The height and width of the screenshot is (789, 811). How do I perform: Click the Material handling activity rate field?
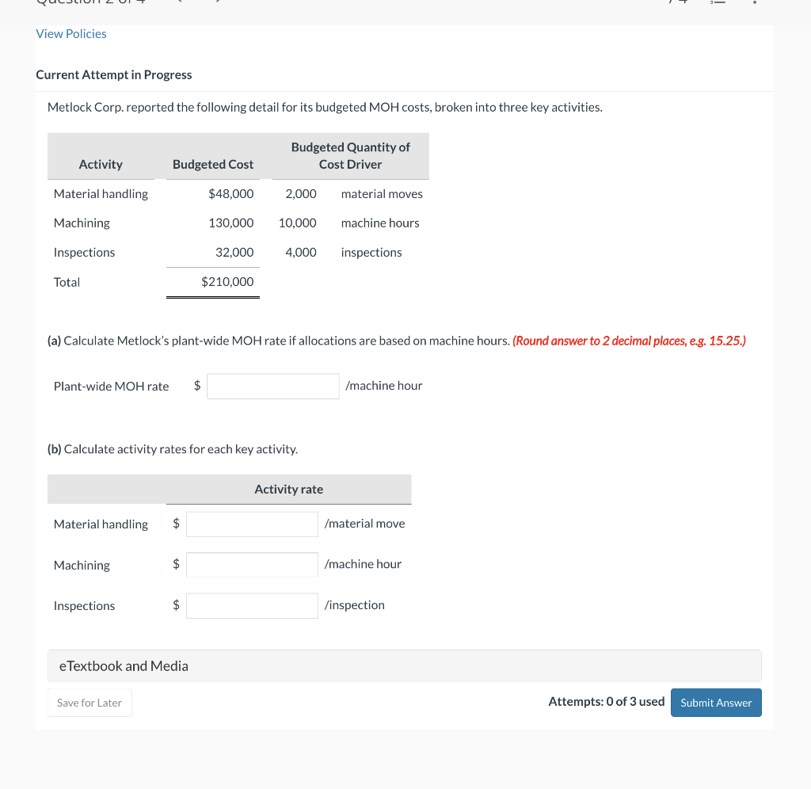click(252, 524)
